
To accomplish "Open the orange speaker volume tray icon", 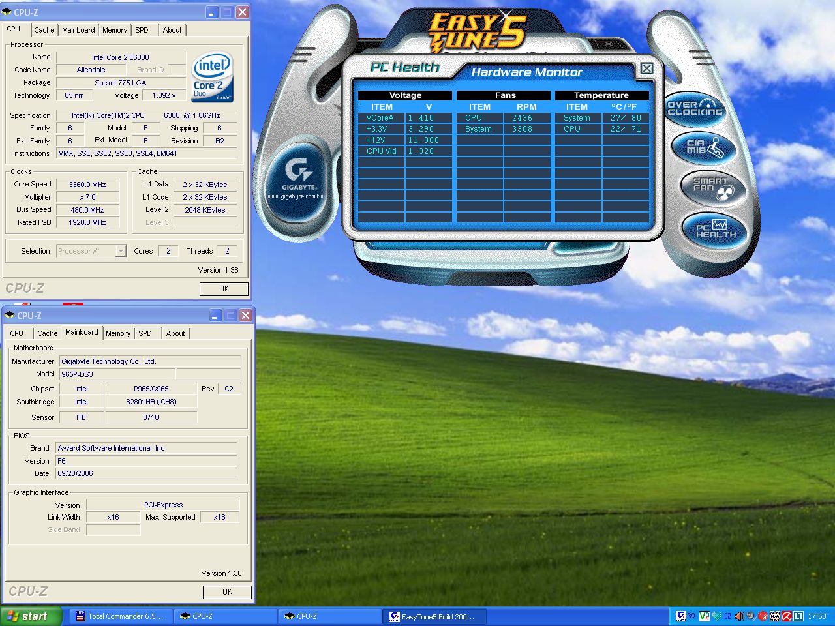I will coord(740,616).
